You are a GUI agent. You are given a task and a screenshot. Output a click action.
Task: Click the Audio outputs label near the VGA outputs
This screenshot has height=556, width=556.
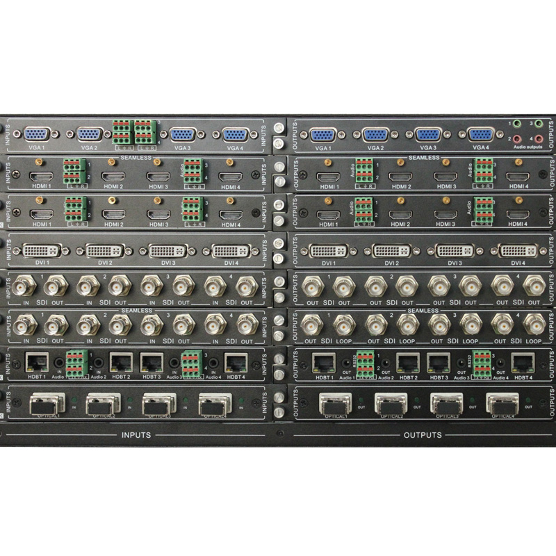coord(528,147)
